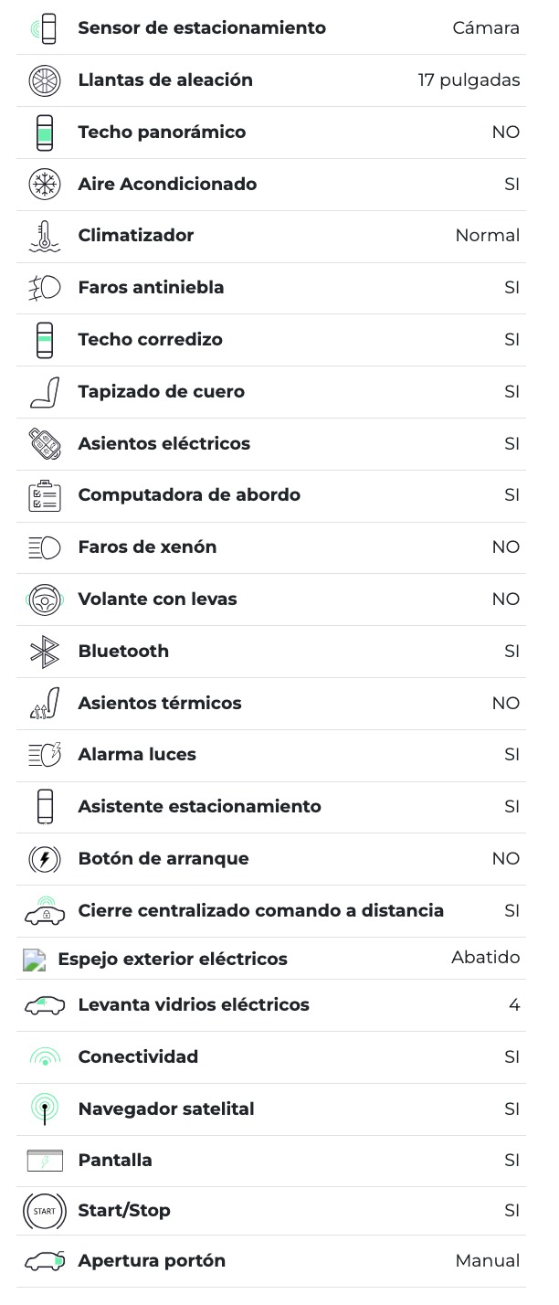
Task: Click the 17 pulgadas wheel value
Action: pyautogui.click(x=469, y=80)
